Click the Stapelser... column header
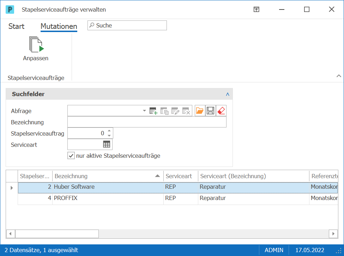The image size is (344, 256). (35, 176)
